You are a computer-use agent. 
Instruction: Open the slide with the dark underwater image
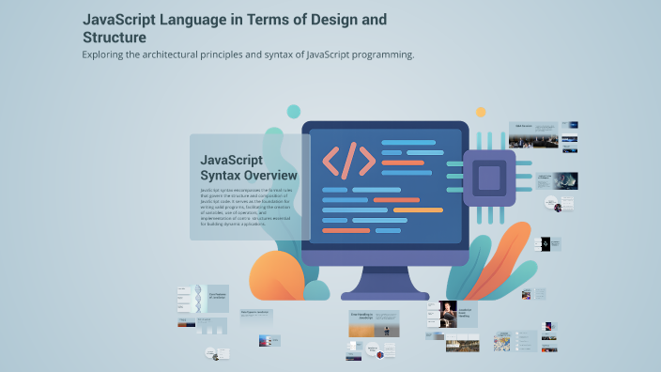tap(557, 181)
